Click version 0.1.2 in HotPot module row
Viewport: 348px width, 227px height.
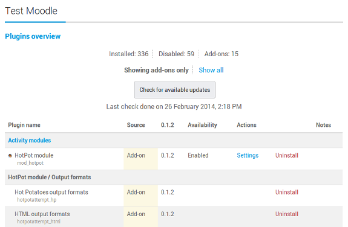coord(168,156)
